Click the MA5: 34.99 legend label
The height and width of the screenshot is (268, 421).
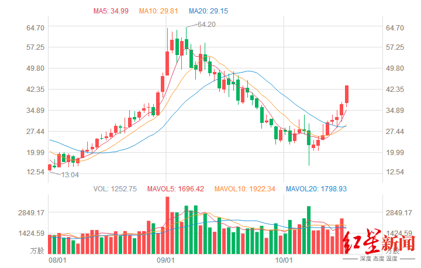(x=112, y=11)
